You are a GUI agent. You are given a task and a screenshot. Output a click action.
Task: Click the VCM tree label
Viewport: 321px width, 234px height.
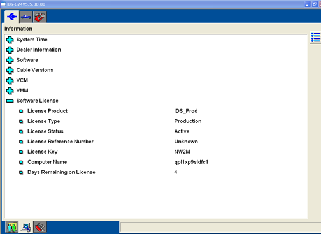point(22,80)
